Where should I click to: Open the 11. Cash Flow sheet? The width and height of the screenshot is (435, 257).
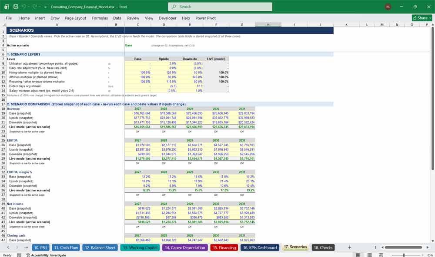tap(66, 247)
